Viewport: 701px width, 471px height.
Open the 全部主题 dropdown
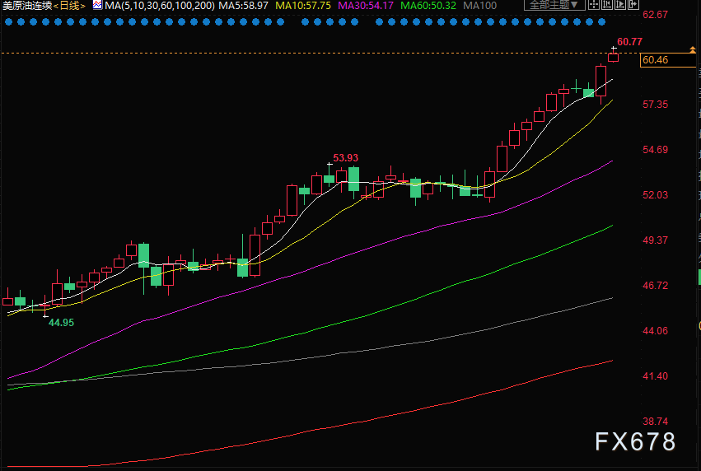pos(554,5)
